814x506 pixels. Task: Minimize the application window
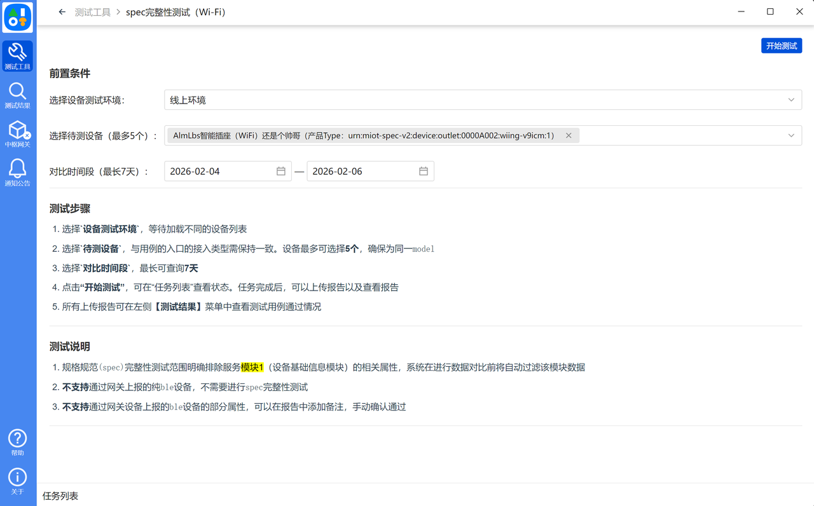(741, 11)
